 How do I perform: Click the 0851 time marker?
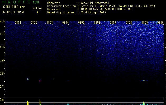(18, 22)
